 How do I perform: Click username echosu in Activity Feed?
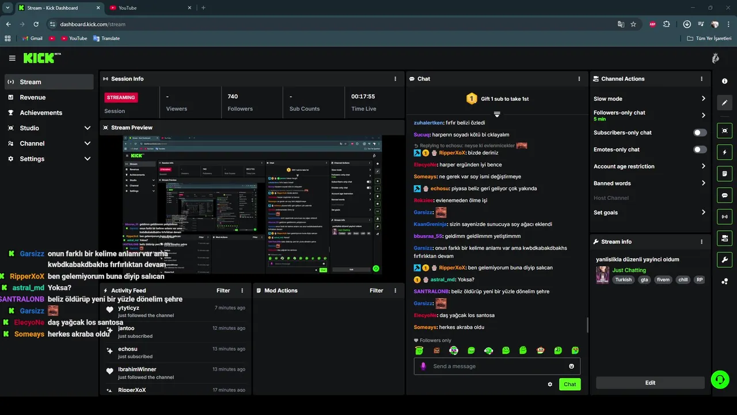[127, 349]
